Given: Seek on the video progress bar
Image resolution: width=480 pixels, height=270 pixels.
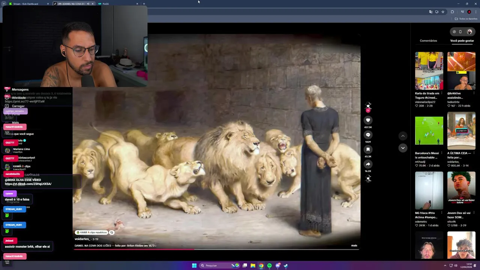Looking at the screenshot, I should point(216,249).
